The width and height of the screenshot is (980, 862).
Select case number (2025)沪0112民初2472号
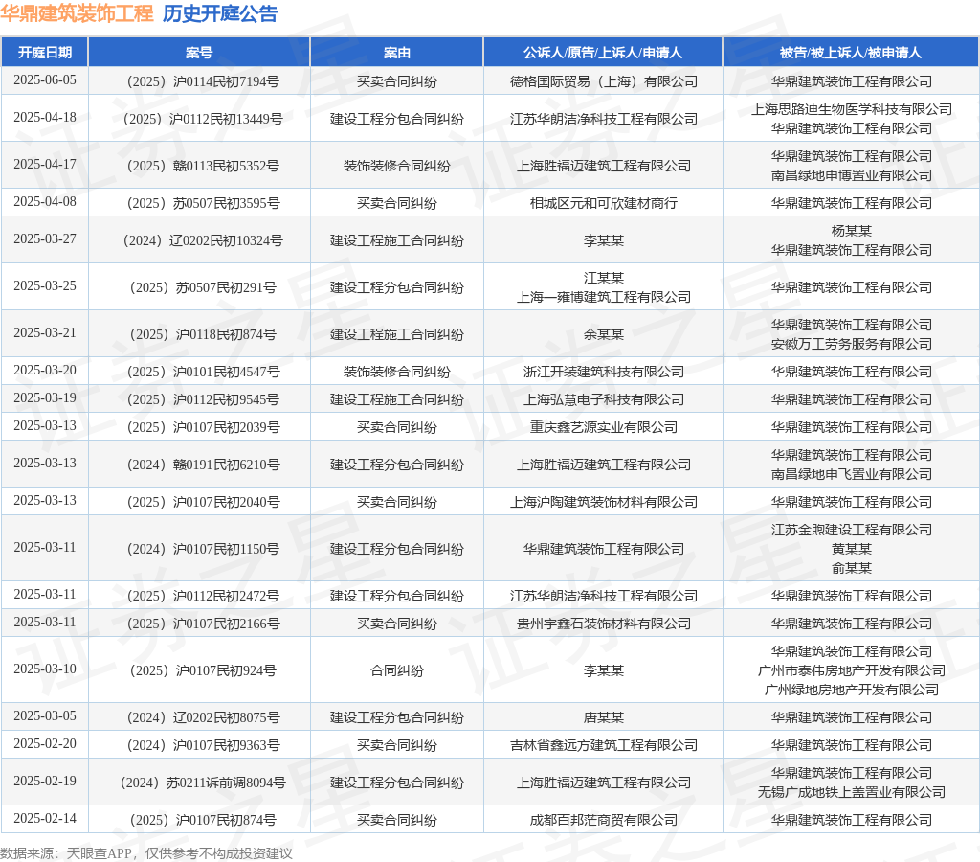(x=203, y=596)
